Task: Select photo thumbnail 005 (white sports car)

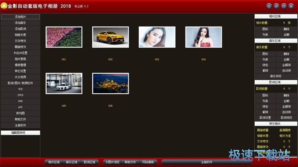Action: pyautogui.click(x=64, y=83)
